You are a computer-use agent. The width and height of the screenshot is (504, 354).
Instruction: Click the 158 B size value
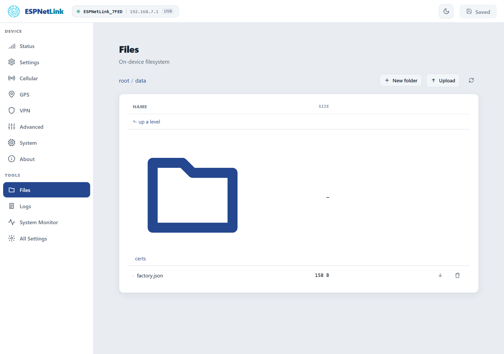pos(322,275)
